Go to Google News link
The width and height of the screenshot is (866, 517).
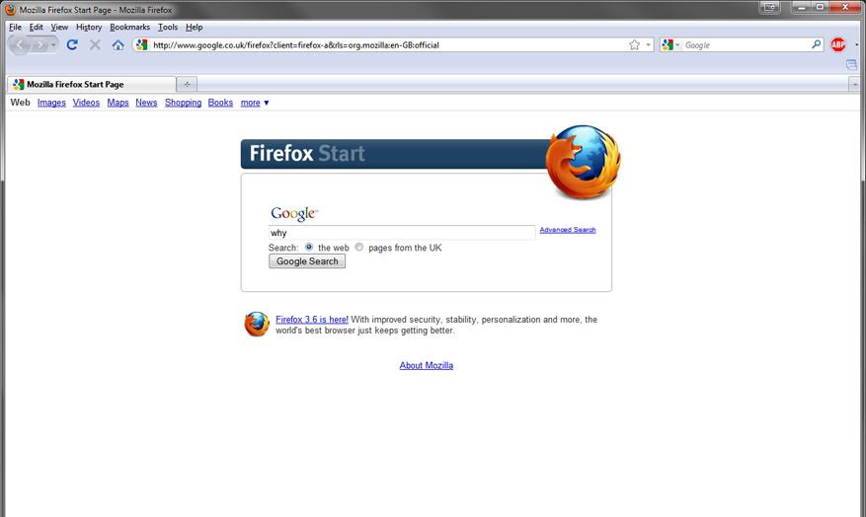pyautogui.click(x=146, y=103)
